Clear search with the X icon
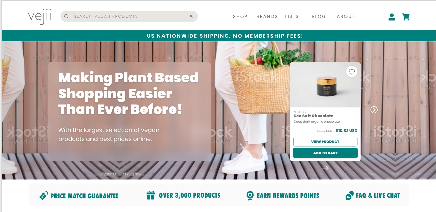This screenshot has height=212, width=436. [x=191, y=16]
